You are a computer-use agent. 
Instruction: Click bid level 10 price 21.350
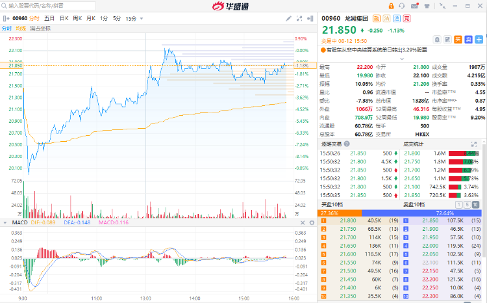pos(348,296)
